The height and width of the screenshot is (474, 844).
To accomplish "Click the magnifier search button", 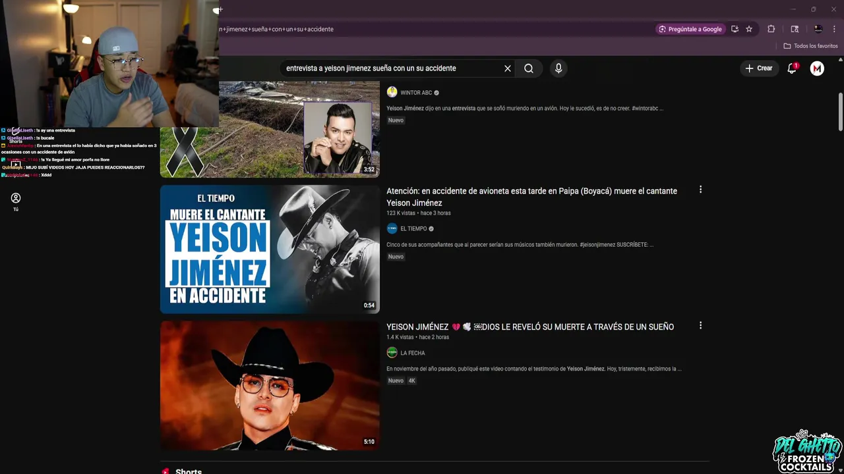I will tap(529, 68).
